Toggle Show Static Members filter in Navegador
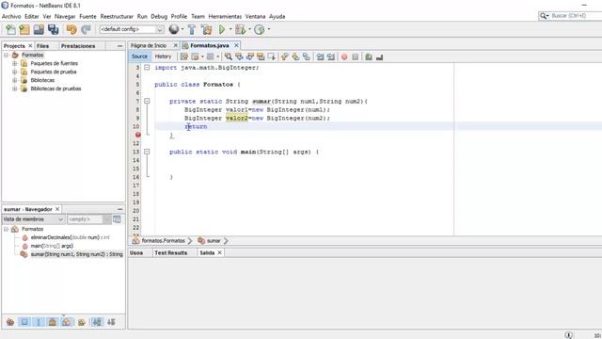Viewport: 602px width, 339px height. tap(39, 322)
